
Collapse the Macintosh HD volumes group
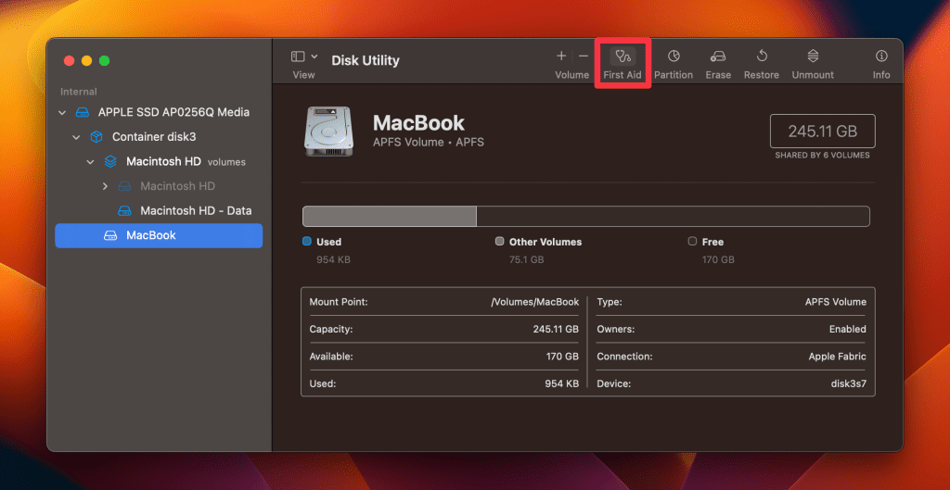point(90,162)
